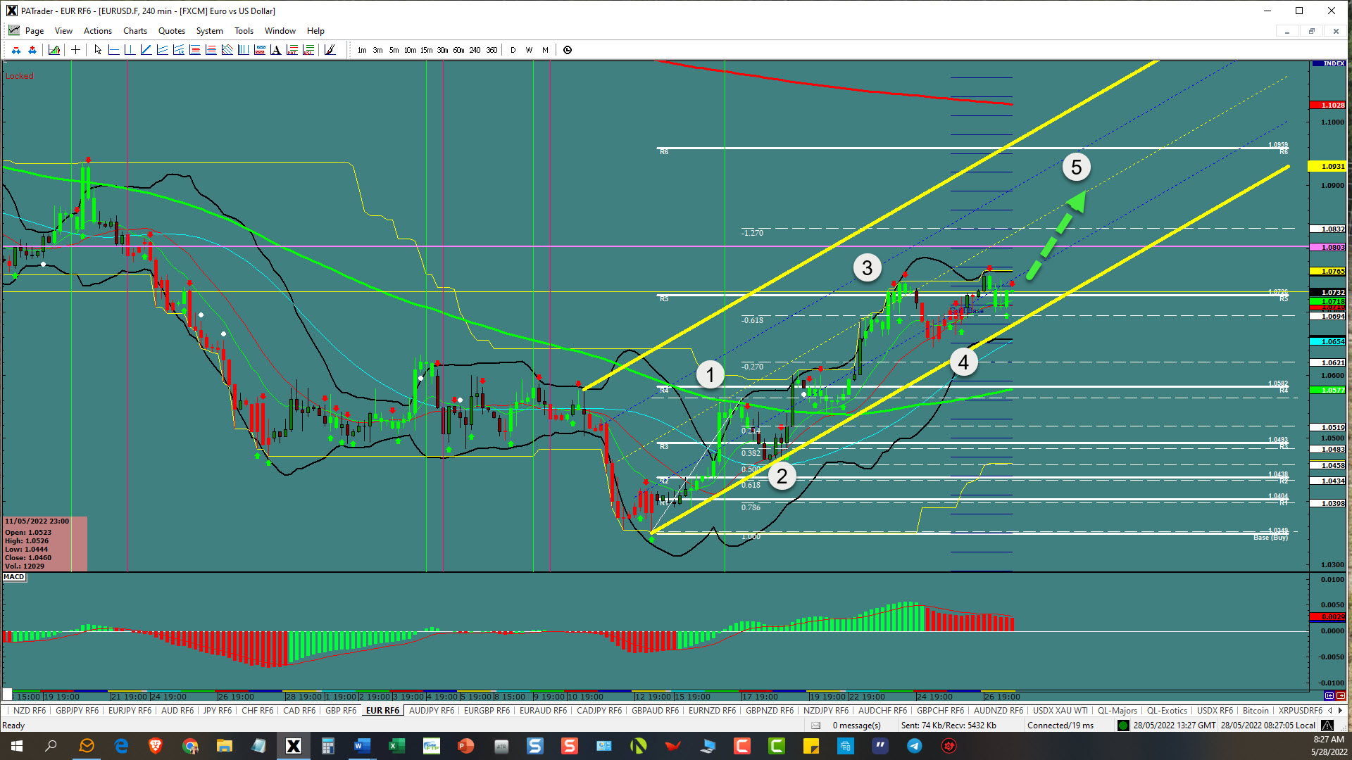This screenshot has height=760, width=1352.
Task: Switch to the NZD RF6 tab
Action: point(29,711)
